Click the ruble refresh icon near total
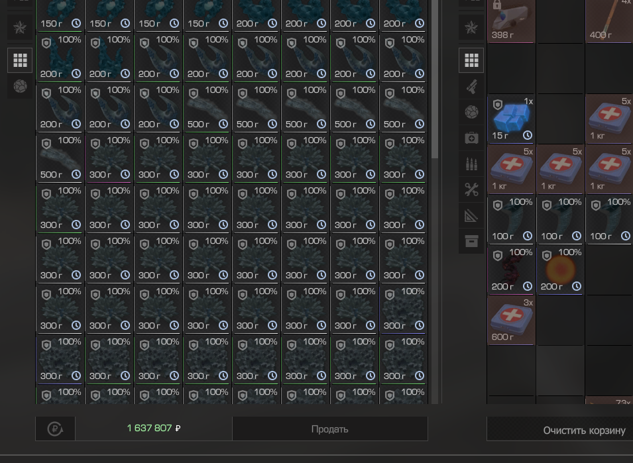Viewport: 633px width, 463px height. 55,429
